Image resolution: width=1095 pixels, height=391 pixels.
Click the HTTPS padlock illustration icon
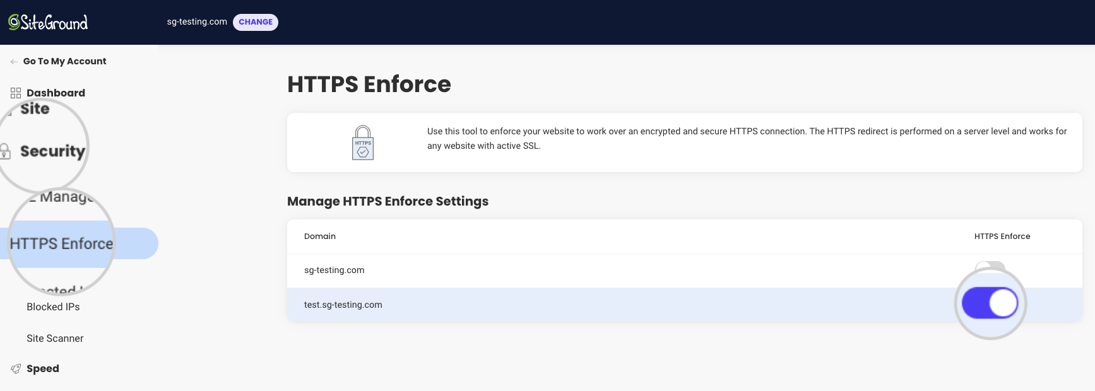(x=363, y=143)
